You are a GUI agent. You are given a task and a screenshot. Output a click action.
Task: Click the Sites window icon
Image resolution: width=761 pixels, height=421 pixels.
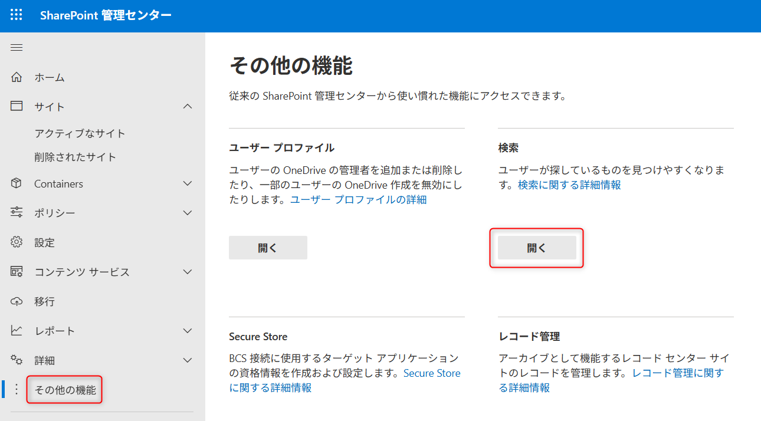tap(17, 107)
